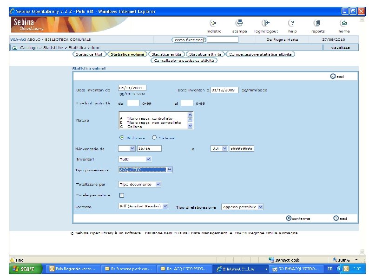369x276 pixels.
Task: Click N.inventario da number field
Action: click(149, 148)
